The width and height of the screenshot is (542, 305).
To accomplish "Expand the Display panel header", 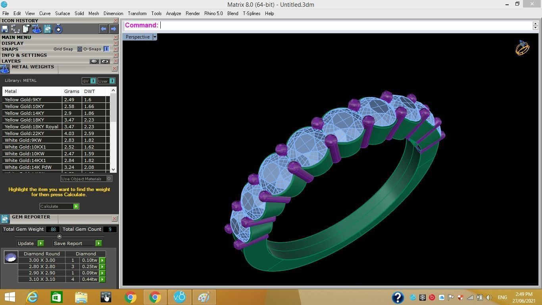I will tap(12, 43).
